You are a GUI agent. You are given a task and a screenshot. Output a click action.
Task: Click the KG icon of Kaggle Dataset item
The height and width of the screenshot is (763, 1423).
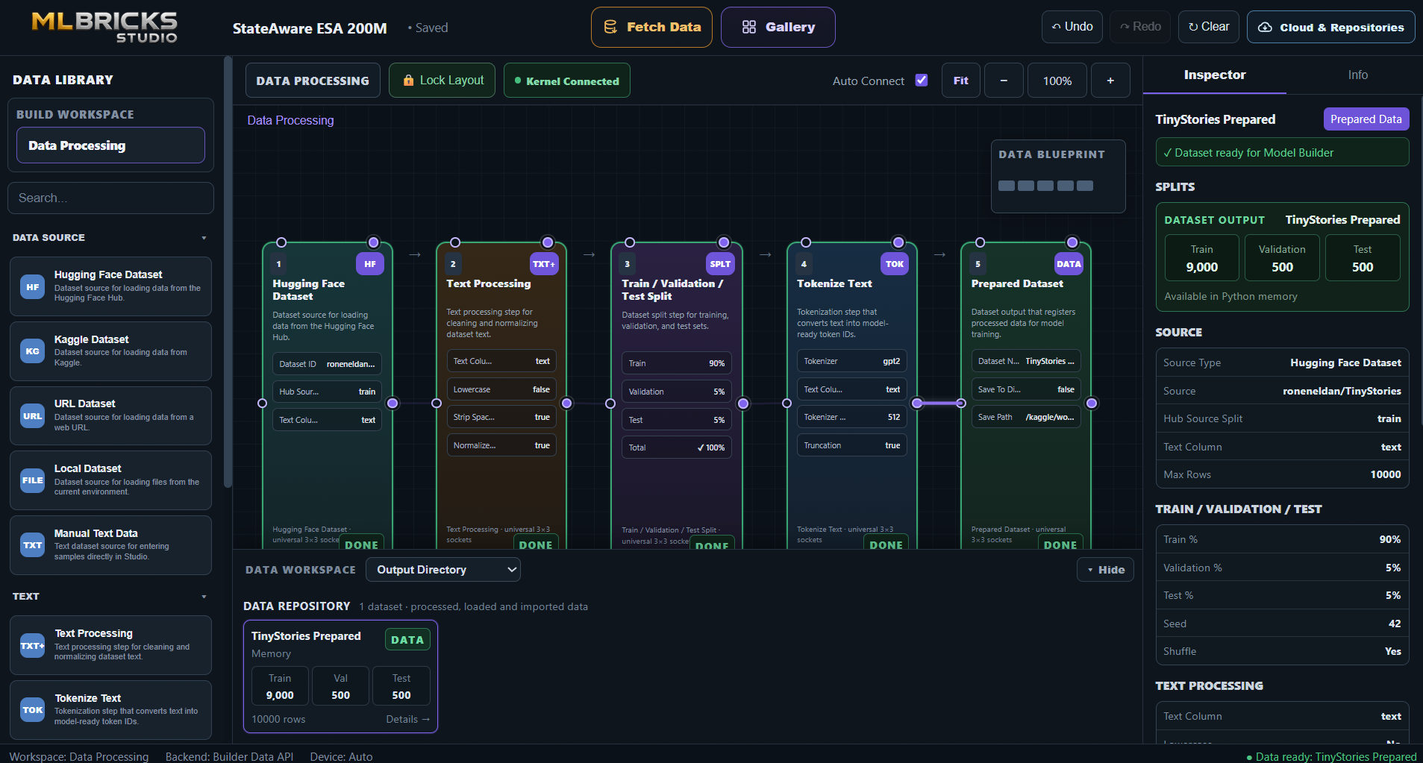pyautogui.click(x=32, y=351)
